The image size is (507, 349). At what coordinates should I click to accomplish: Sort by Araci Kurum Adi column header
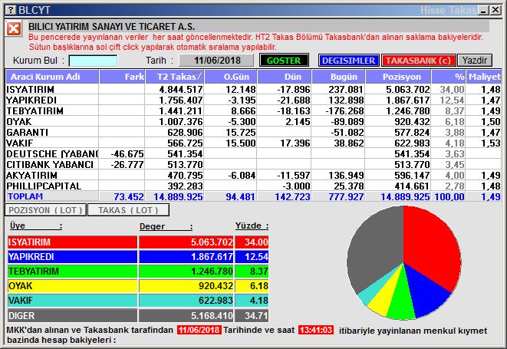(x=52, y=77)
